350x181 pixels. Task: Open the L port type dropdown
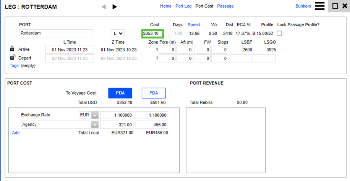point(117,34)
